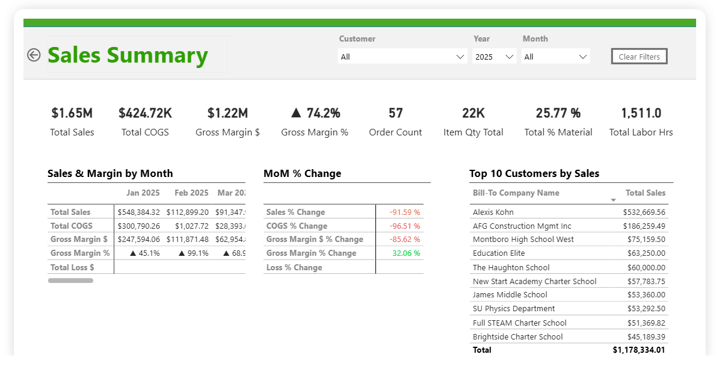
Task: Select the Montboro High School West row
Action: point(569,239)
